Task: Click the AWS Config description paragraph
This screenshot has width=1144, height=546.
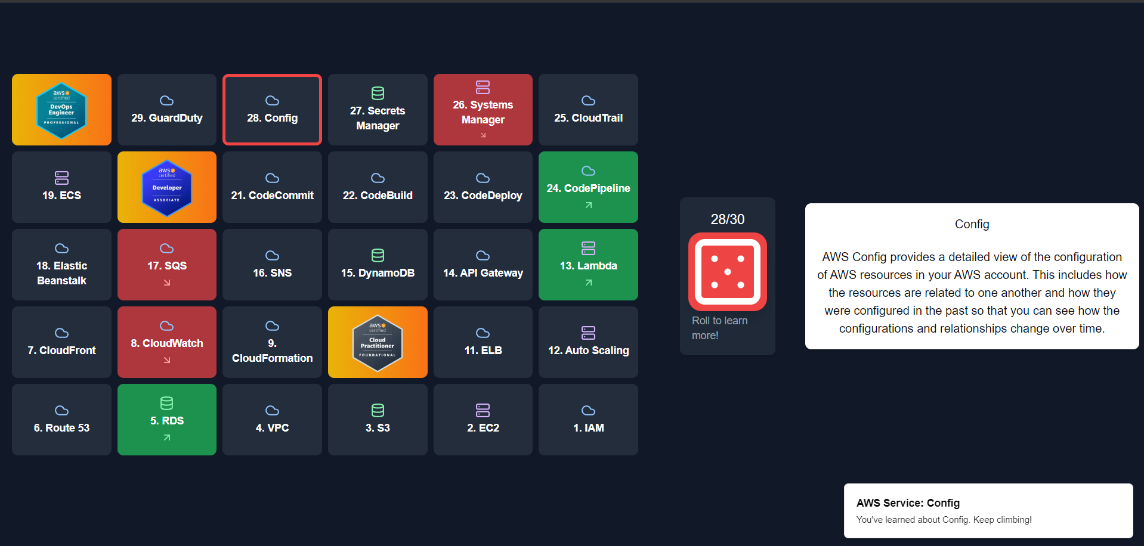Action: pyautogui.click(x=972, y=293)
